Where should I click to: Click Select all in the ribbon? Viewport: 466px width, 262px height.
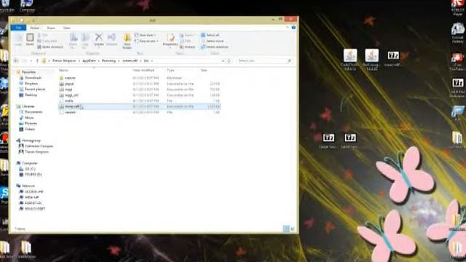210,35
